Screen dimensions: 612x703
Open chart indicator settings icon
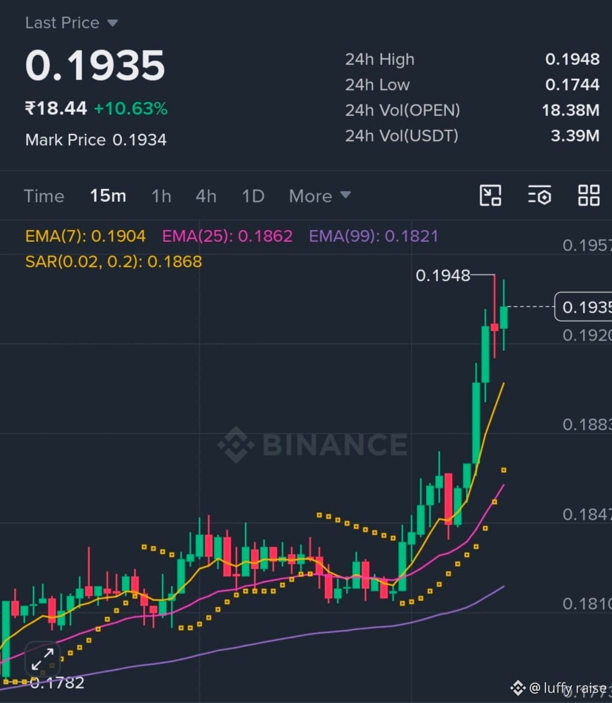tap(539, 195)
